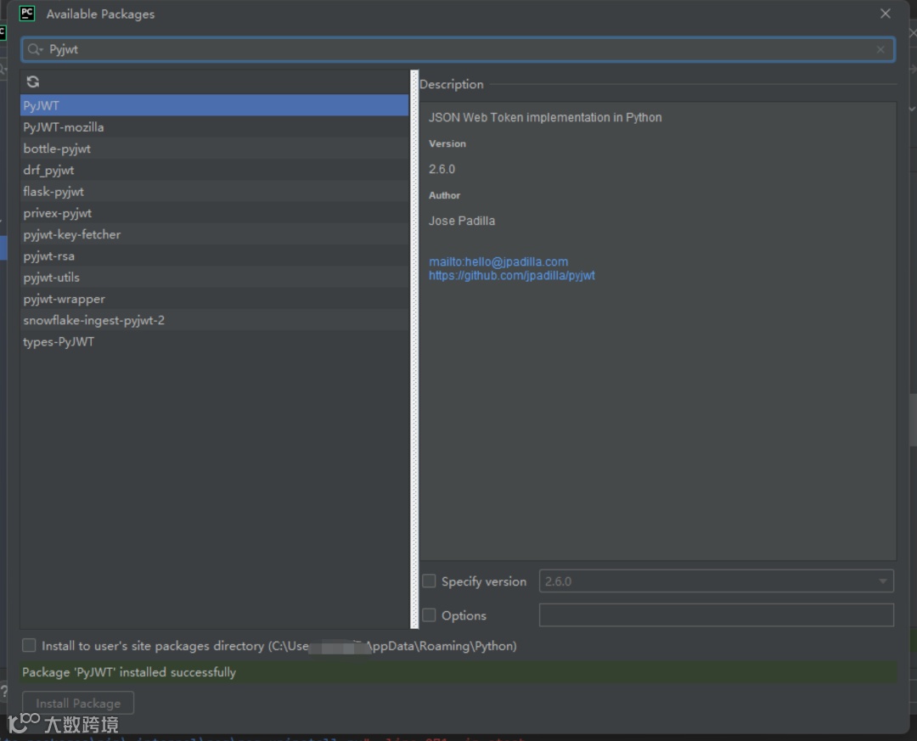917x741 pixels.
Task: Select pyjwt-wrapper package
Action: 215,299
